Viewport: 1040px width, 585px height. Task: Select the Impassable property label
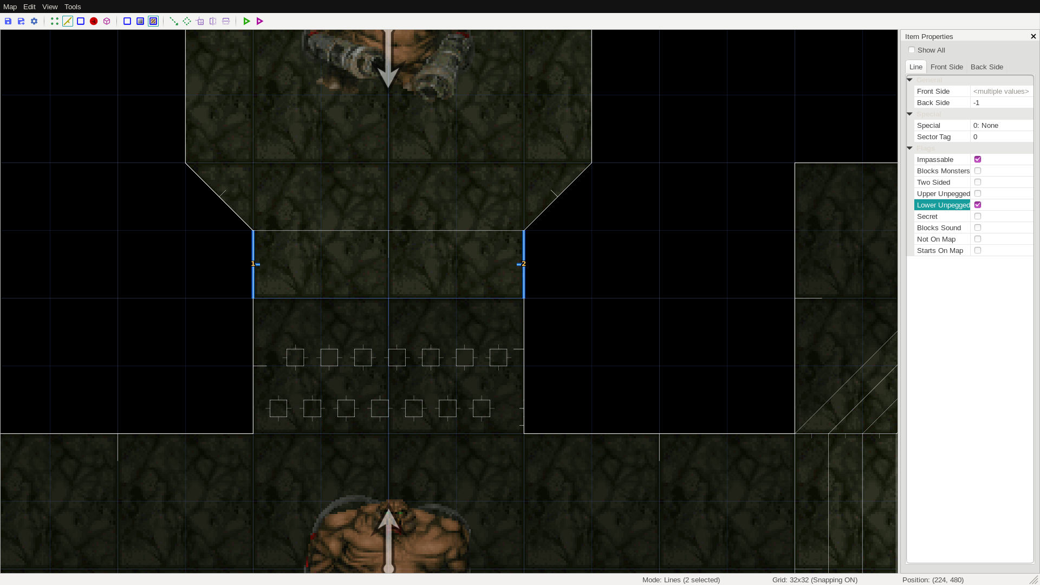coord(942,159)
